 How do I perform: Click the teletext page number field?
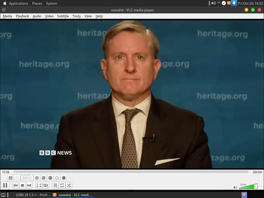tap(25, 178)
